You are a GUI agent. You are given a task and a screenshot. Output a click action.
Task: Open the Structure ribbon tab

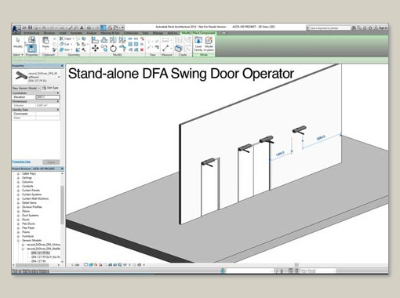[49, 33]
